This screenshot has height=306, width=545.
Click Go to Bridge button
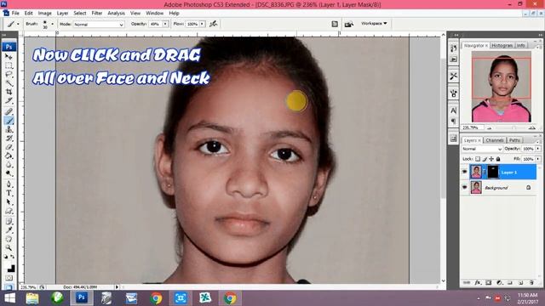[348, 24]
